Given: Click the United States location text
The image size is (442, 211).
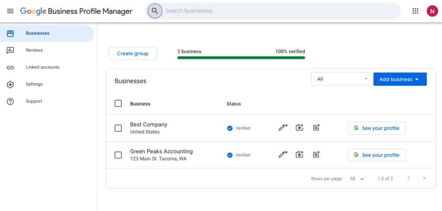Looking at the screenshot, I should pyautogui.click(x=145, y=132).
